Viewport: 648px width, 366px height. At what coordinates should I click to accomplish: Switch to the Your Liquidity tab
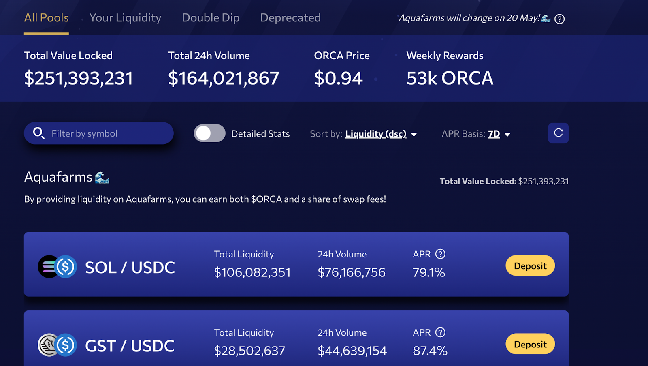[x=125, y=18]
